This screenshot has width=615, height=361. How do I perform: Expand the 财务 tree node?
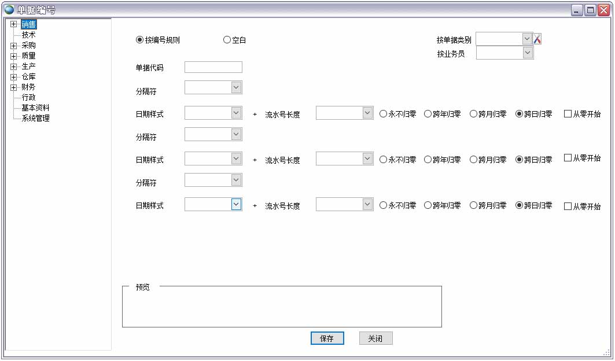click(x=13, y=87)
